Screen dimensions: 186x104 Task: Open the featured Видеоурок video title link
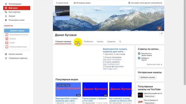pyautogui.click(x=115, y=50)
